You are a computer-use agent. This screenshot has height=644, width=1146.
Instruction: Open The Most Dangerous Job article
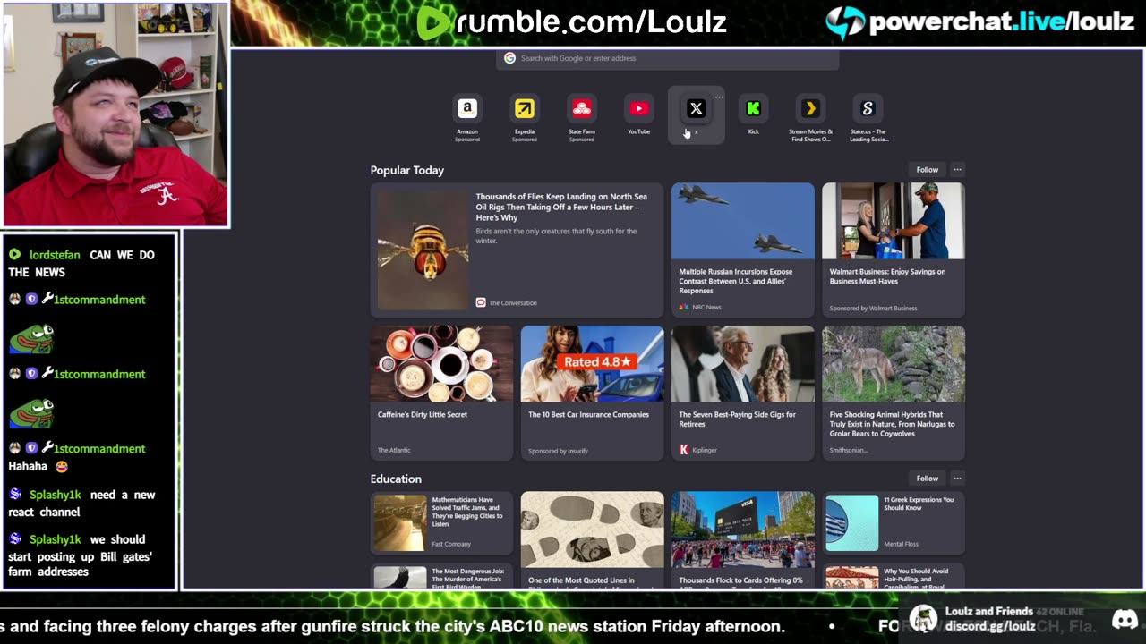click(442, 576)
